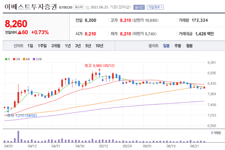
Task: Select the 10년 line chart tab
Action: (x=99, y=46)
